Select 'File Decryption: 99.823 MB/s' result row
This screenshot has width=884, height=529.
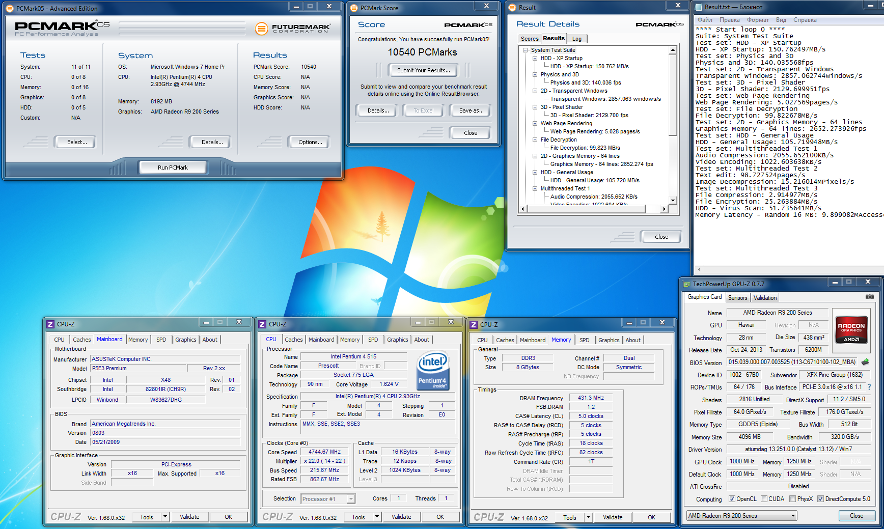pyautogui.click(x=585, y=148)
